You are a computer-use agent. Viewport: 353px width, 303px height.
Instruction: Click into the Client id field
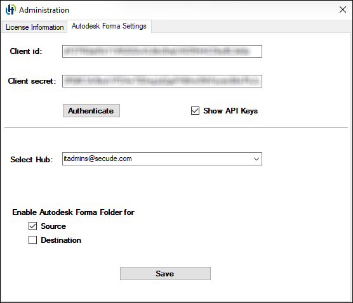tap(162, 51)
